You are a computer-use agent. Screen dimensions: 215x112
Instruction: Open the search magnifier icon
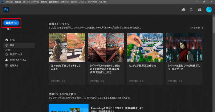coord(191,10)
